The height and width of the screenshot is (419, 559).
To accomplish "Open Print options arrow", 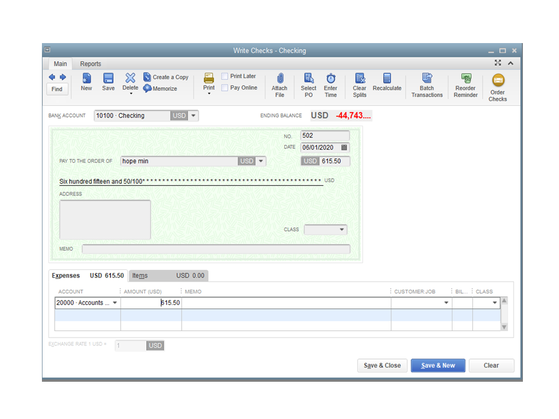I will tap(209, 94).
